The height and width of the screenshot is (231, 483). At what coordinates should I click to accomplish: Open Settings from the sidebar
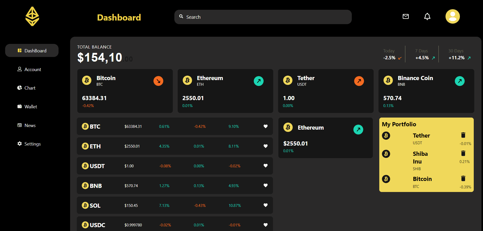pyautogui.click(x=29, y=144)
